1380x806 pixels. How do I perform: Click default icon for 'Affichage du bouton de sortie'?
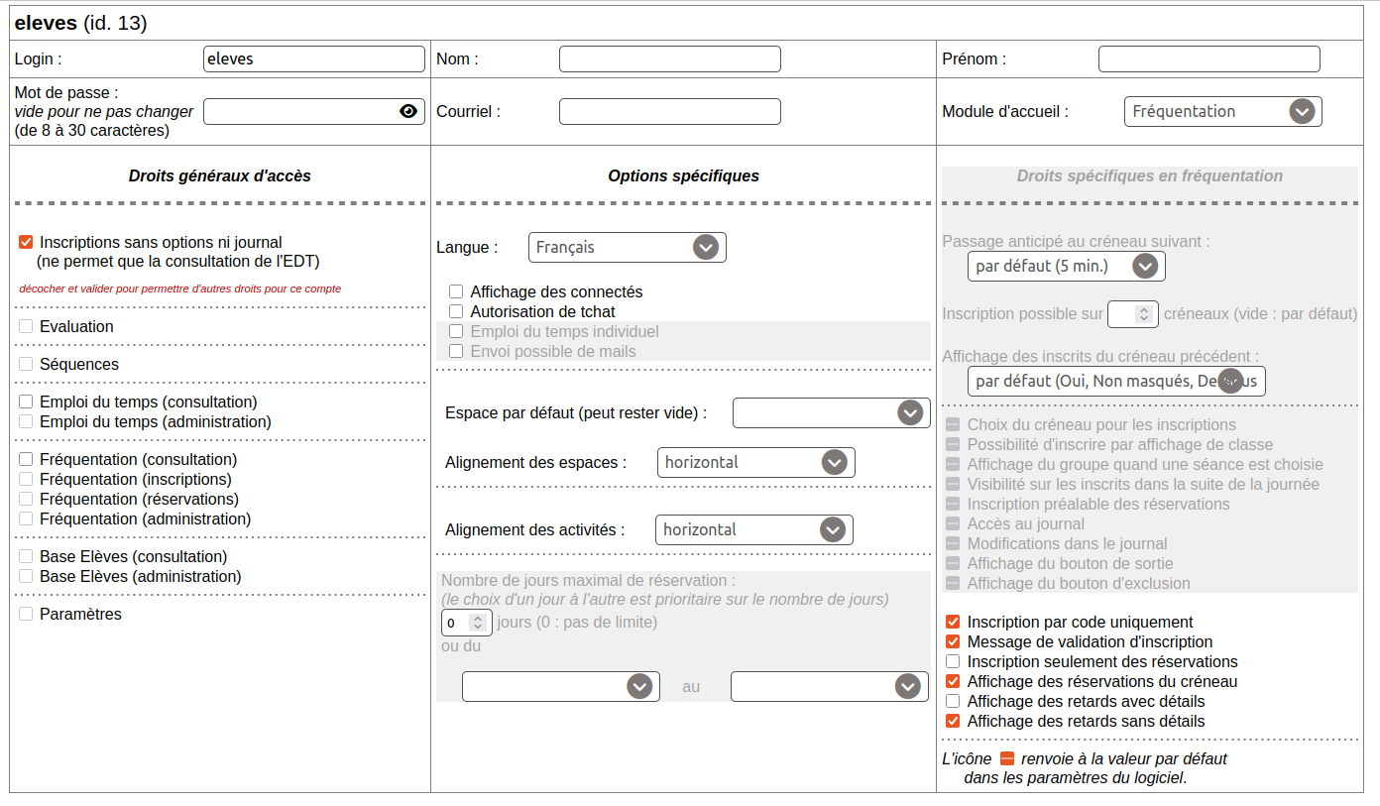click(953, 564)
